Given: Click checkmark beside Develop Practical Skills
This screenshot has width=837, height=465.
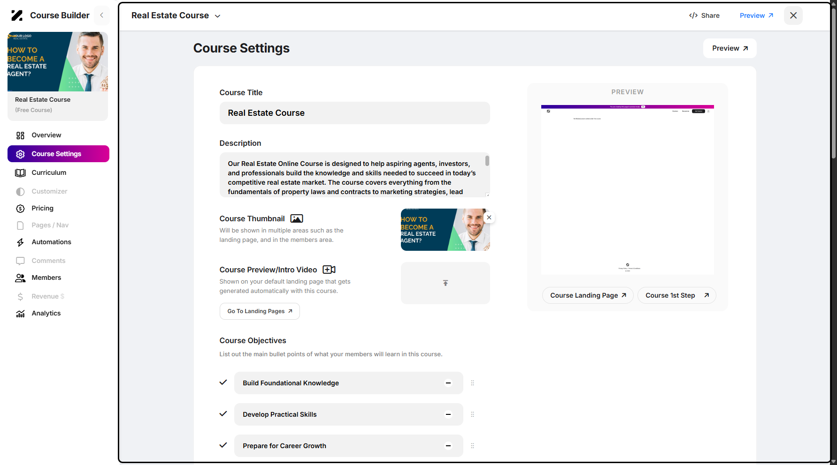Looking at the screenshot, I should pyautogui.click(x=223, y=414).
